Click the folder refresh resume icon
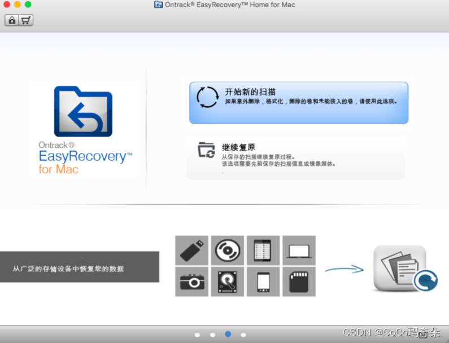Viewport: 449px width, 343px height. coord(206,150)
